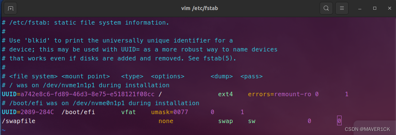Click the highlighted cursor 0 on swapfile line
The width and height of the screenshot is (396, 135).
[339, 121]
